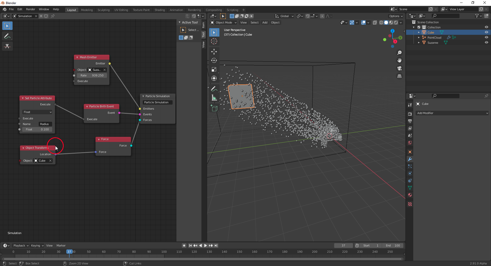Click the Add Cube tool icon

pyautogui.click(x=214, y=108)
